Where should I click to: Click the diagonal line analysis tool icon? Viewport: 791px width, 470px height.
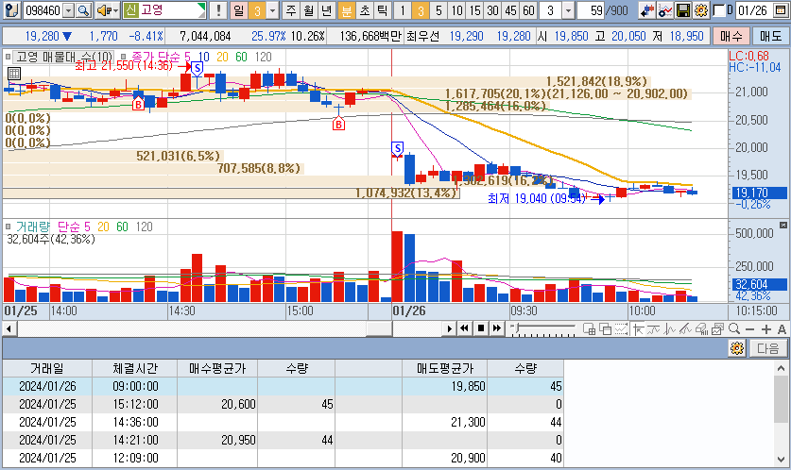tap(685, 329)
